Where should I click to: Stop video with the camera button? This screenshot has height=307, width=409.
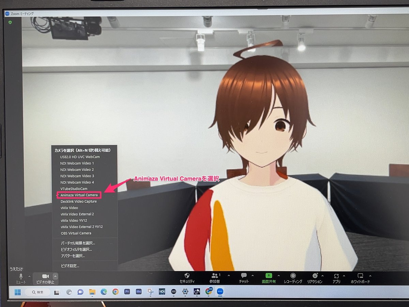click(x=45, y=278)
